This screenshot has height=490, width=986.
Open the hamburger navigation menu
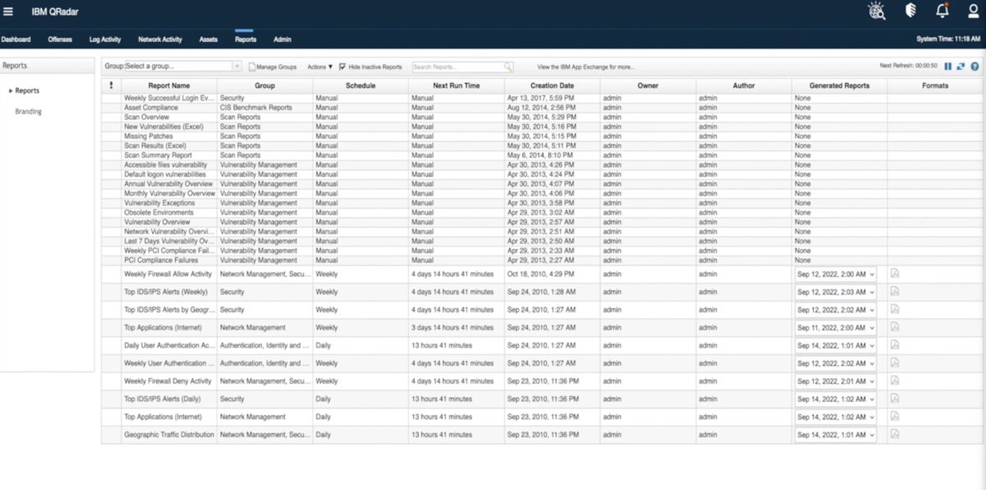click(9, 11)
